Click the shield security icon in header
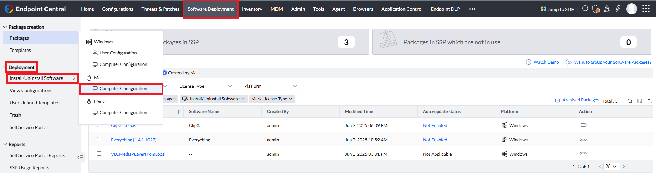The image size is (656, 173). click(x=596, y=9)
